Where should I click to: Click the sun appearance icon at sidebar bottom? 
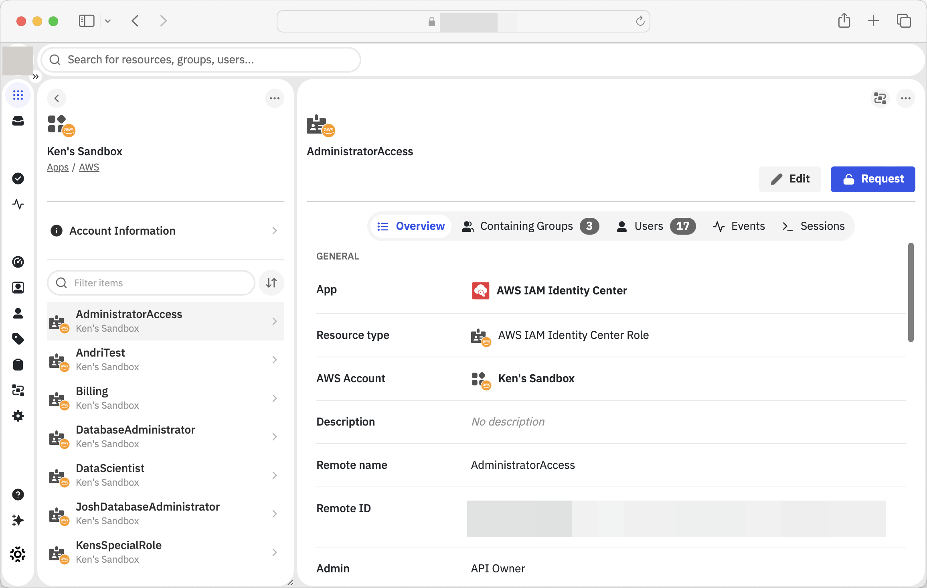pyautogui.click(x=18, y=554)
